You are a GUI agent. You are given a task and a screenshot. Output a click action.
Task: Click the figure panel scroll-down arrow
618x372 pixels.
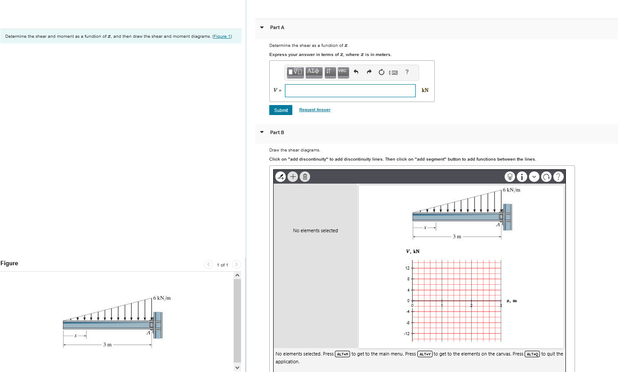(237, 368)
